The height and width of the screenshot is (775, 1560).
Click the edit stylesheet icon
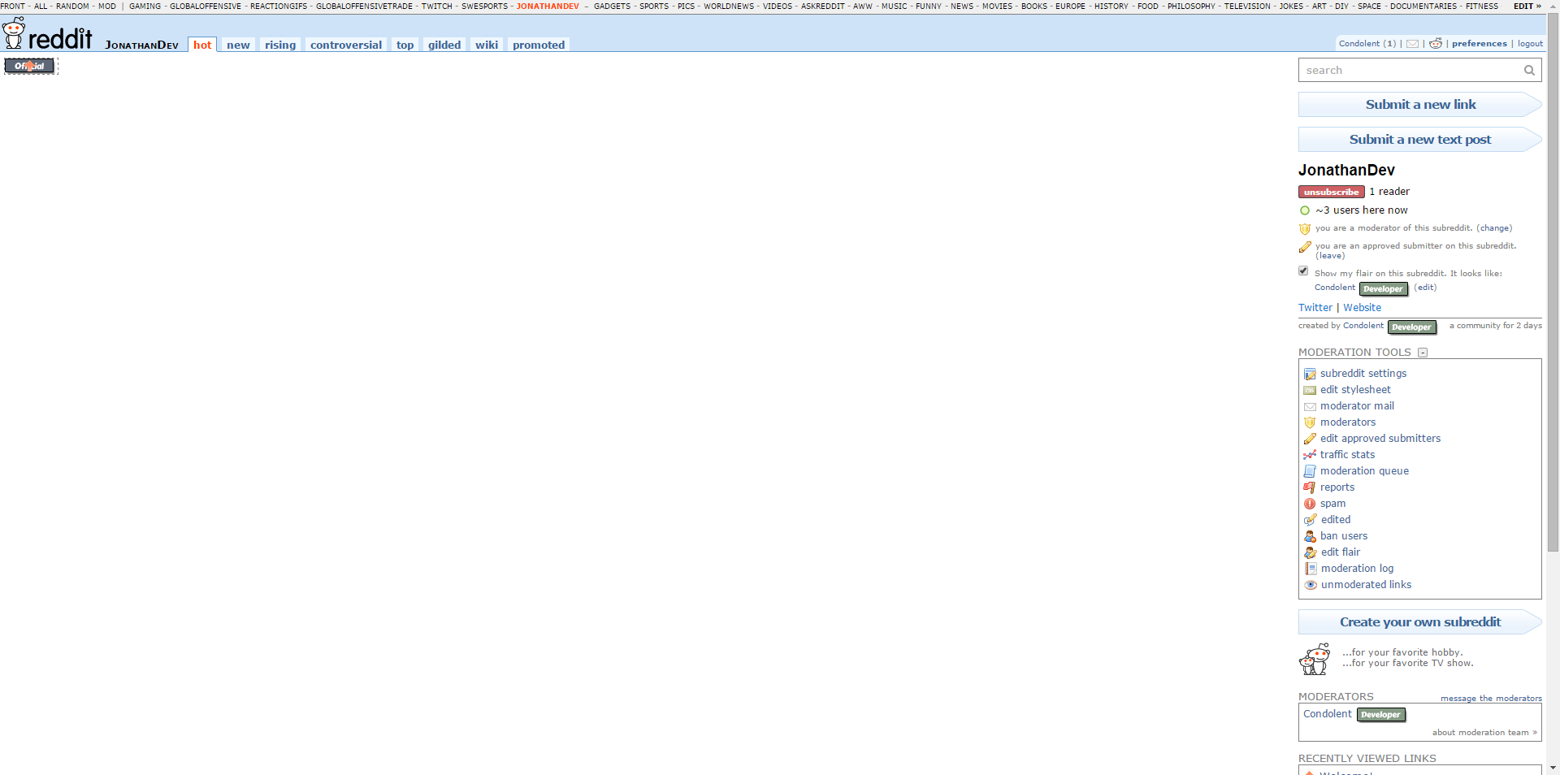[x=1310, y=390]
